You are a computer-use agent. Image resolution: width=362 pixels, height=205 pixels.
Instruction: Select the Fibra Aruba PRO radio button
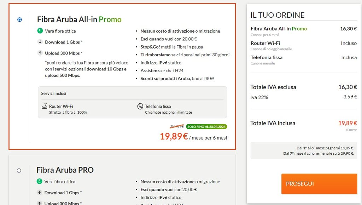coord(19,170)
